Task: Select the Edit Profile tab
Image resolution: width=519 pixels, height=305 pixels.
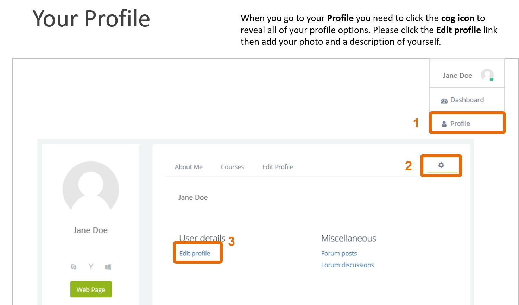Action: [278, 167]
